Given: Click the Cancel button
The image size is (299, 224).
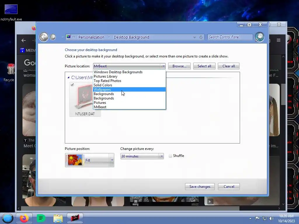Looking at the screenshot, I should [x=229, y=186].
